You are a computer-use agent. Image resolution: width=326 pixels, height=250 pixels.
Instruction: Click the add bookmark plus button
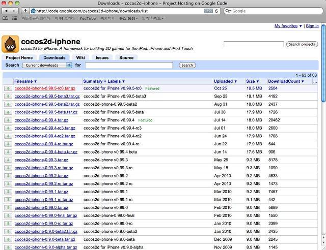pos(25,11)
